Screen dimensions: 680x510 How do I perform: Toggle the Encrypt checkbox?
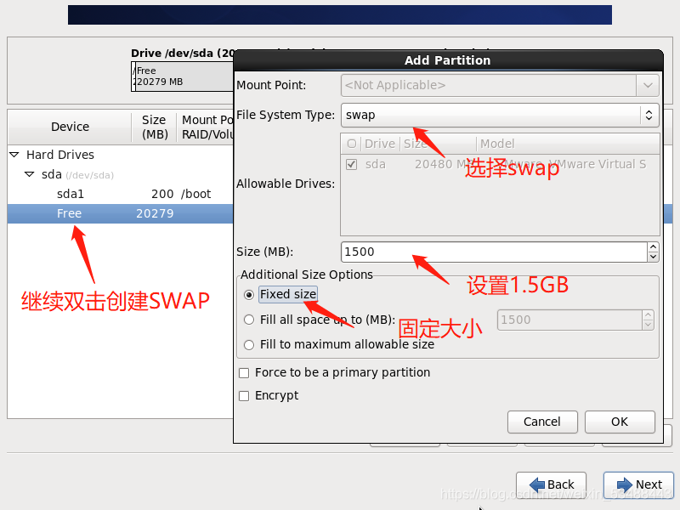(244, 396)
